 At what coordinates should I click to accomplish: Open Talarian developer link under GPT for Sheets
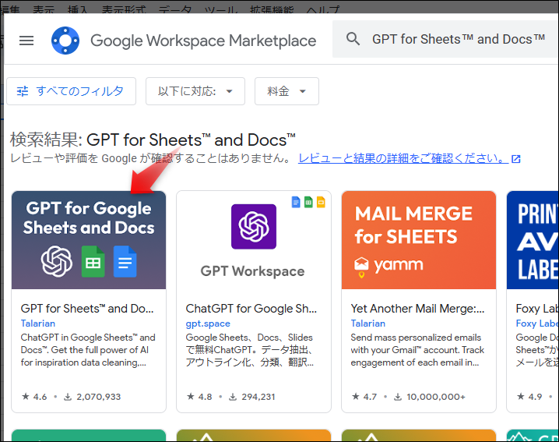pyautogui.click(x=38, y=324)
